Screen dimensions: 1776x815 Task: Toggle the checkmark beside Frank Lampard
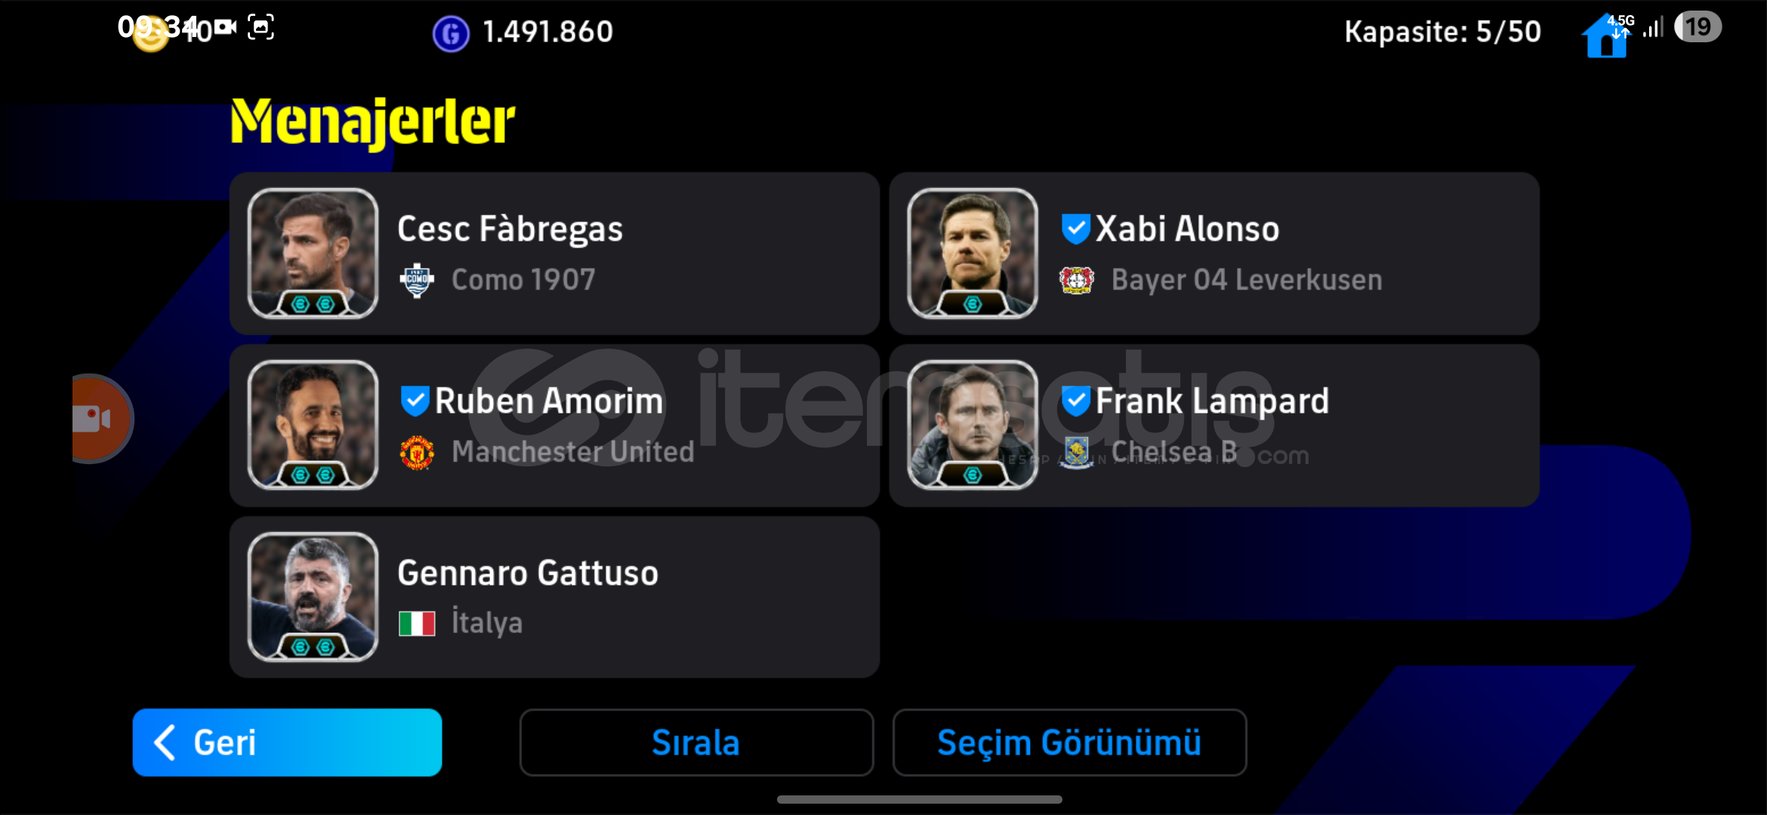(x=1075, y=401)
